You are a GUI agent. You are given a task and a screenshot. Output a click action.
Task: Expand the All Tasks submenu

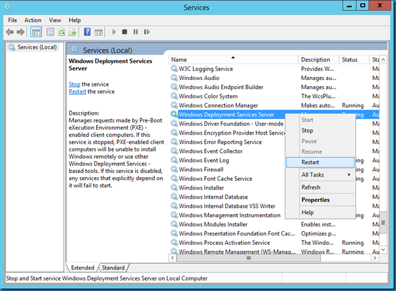pos(320,175)
